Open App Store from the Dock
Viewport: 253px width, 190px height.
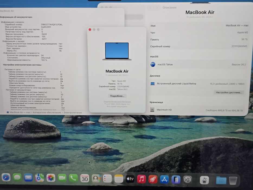tap(164, 179)
